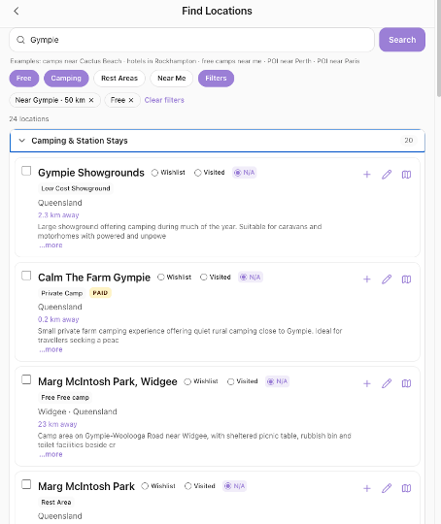Select N/A for Marg McIntosh Park rest area
The height and width of the screenshot is (524, 441).
pyautogui.click(x=234, y=486)
